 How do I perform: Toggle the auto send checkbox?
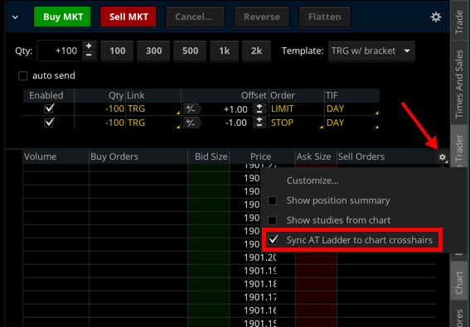(x=22, y=76)
